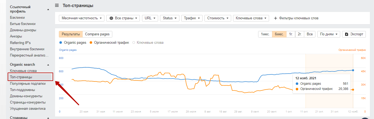Click the download icon in Экспорт button

click(346, 34)
